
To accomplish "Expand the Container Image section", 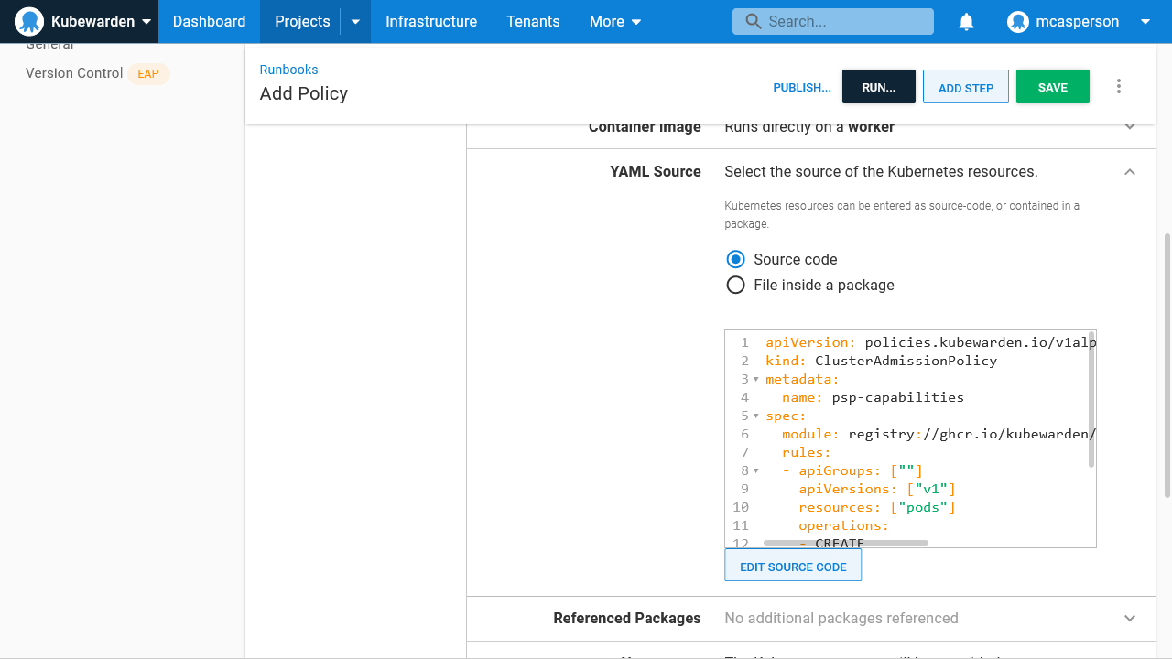I will click(x=1130, y=127).
